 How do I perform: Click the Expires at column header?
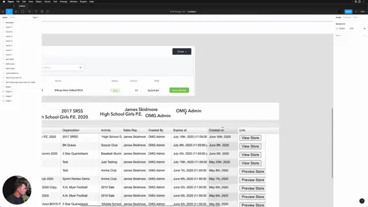[180, 130]
